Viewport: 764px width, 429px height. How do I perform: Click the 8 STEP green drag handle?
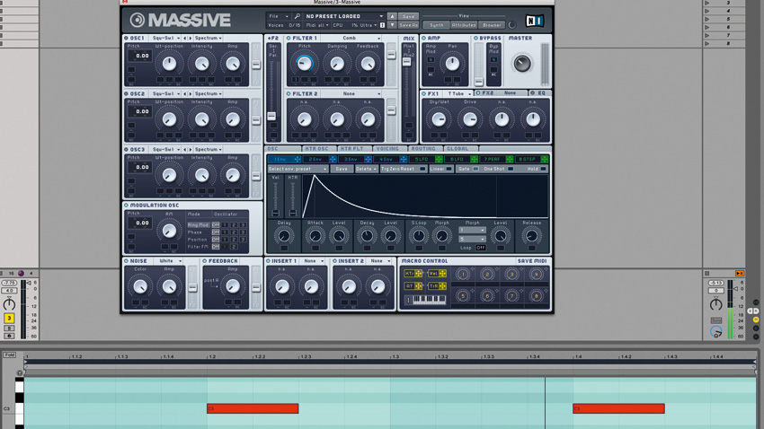point(545,159)
